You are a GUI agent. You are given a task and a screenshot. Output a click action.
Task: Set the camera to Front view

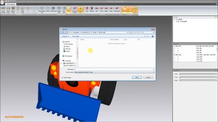click(102, 9)
